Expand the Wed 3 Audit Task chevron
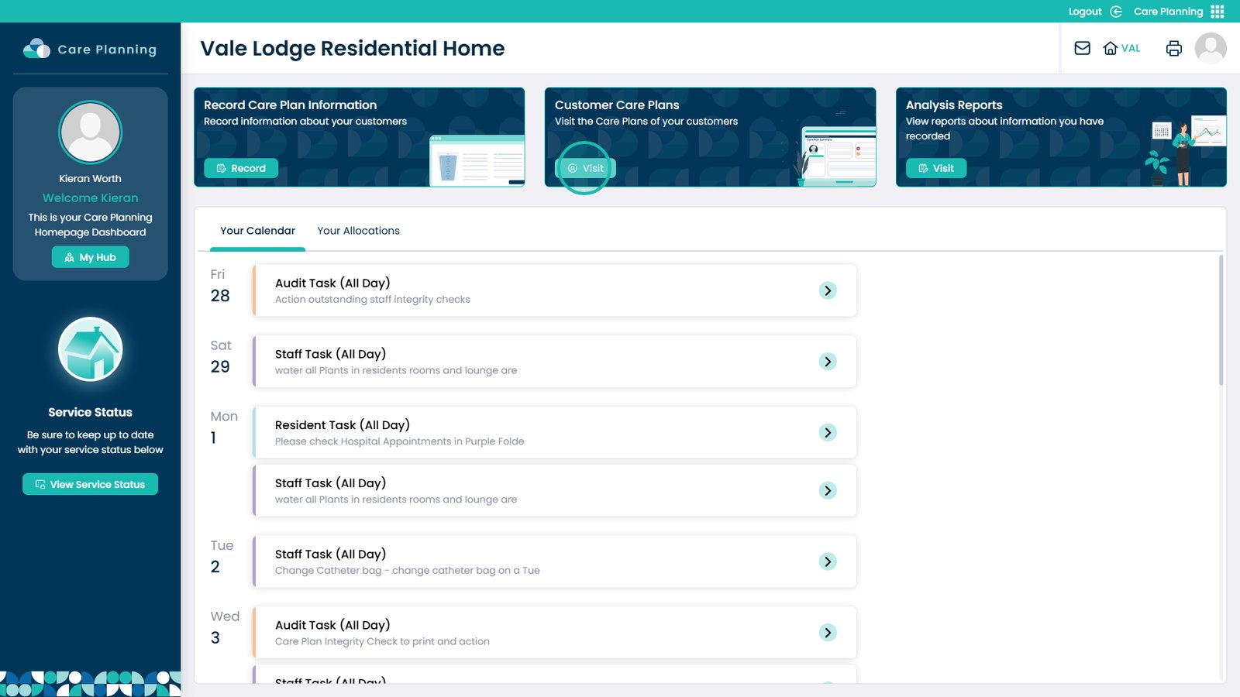The width and height of the screenshot is (1240, 697). (x=828, y=633)
